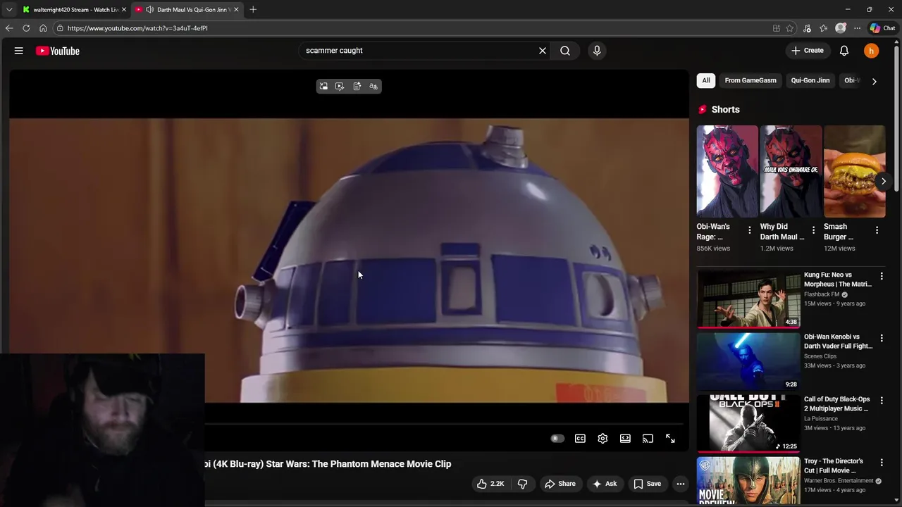Click the Share button
Image resolution: width=902 pixels, height=507 pixels.
tap(560, 484)
